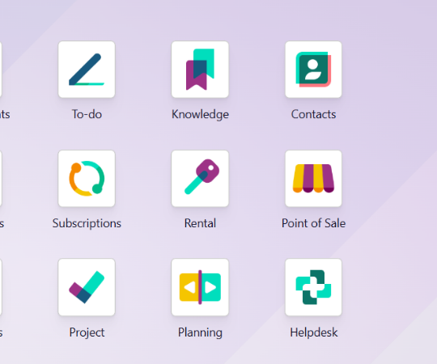Screen dimensions: 437x364
Task: Open the To-do app pencil icon
Action: (87, 70)
